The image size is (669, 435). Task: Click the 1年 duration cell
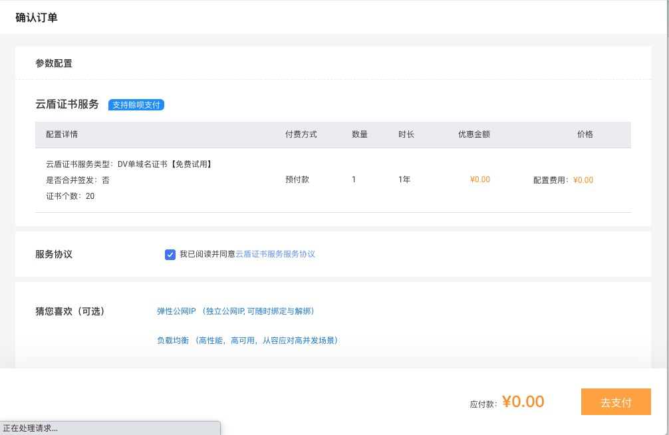point(404,180)
